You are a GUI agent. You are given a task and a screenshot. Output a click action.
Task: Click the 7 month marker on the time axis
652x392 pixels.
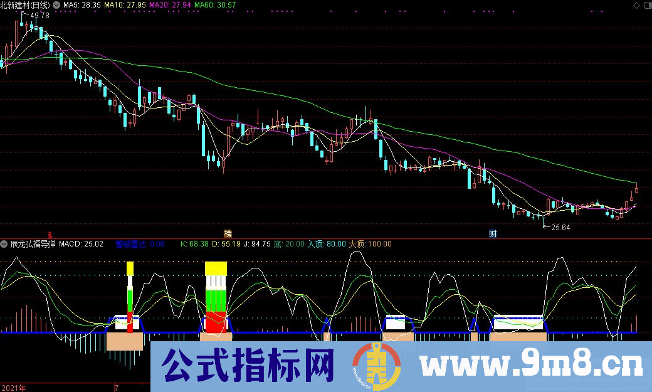pyautogui.click(x=117, y=388)
